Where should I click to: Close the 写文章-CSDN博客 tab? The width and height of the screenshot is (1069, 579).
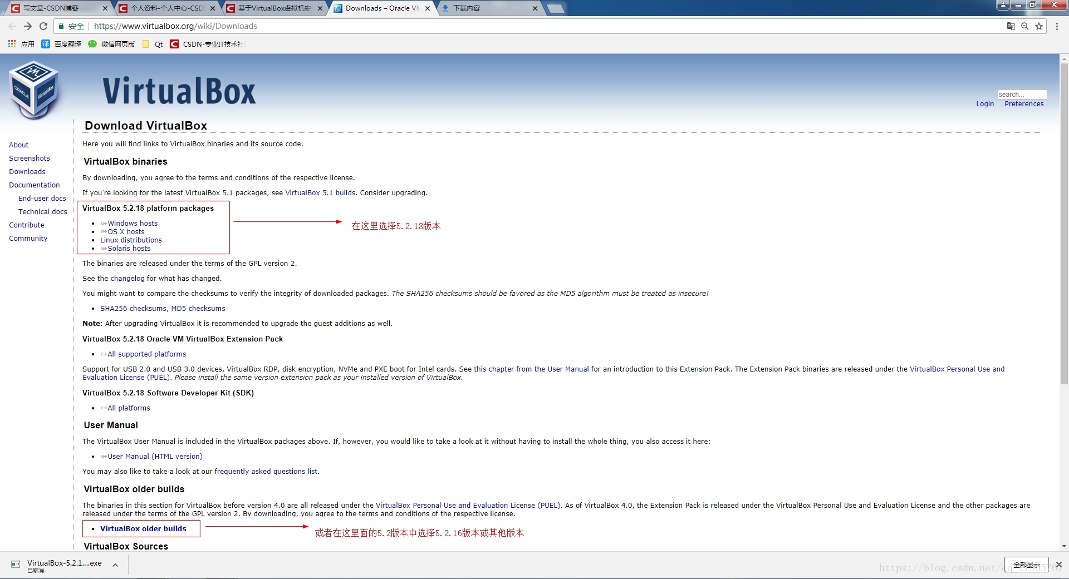coord(105,8)
